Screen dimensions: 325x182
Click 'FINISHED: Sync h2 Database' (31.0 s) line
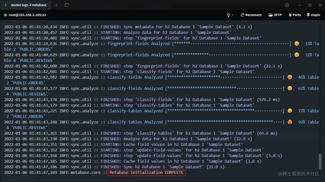pos(114,167)
